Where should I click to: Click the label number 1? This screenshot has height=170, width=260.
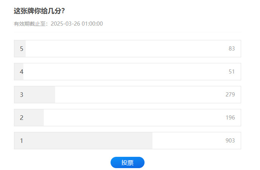[22, 141]
